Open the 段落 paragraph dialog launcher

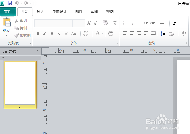click(186, 43)
